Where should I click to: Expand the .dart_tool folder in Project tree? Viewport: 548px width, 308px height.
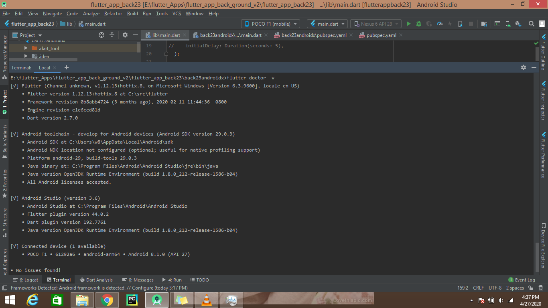(26, 48)
